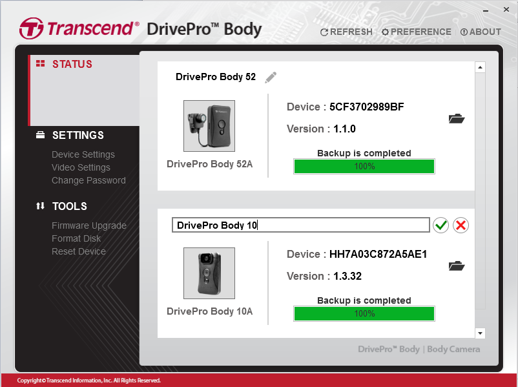Screen dimensions: 518x387
Task: Select the STATUS tab in the sidebar
Action: point(84,90)
